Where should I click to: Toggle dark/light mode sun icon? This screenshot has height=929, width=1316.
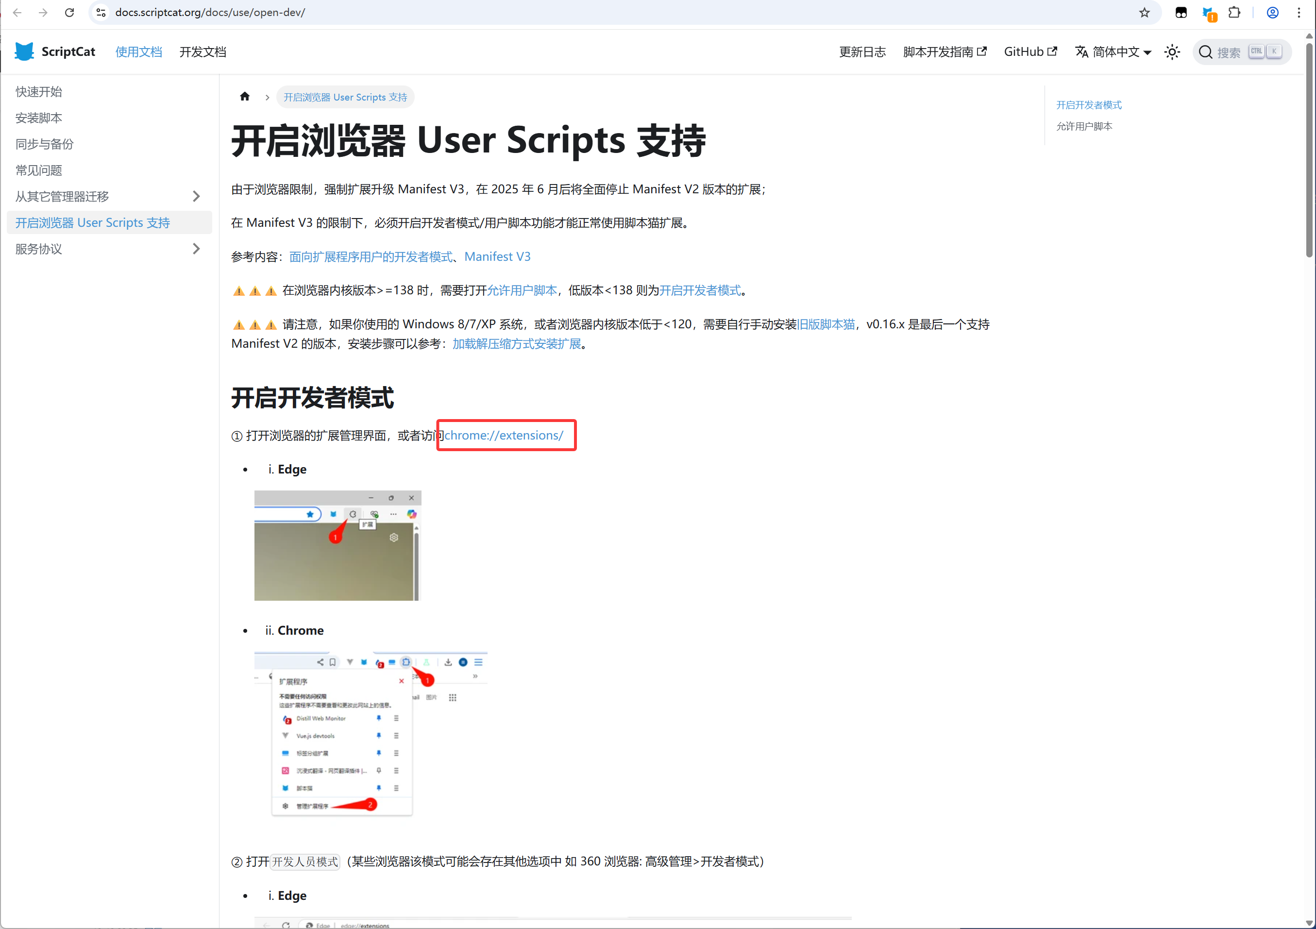point(1172,52)
